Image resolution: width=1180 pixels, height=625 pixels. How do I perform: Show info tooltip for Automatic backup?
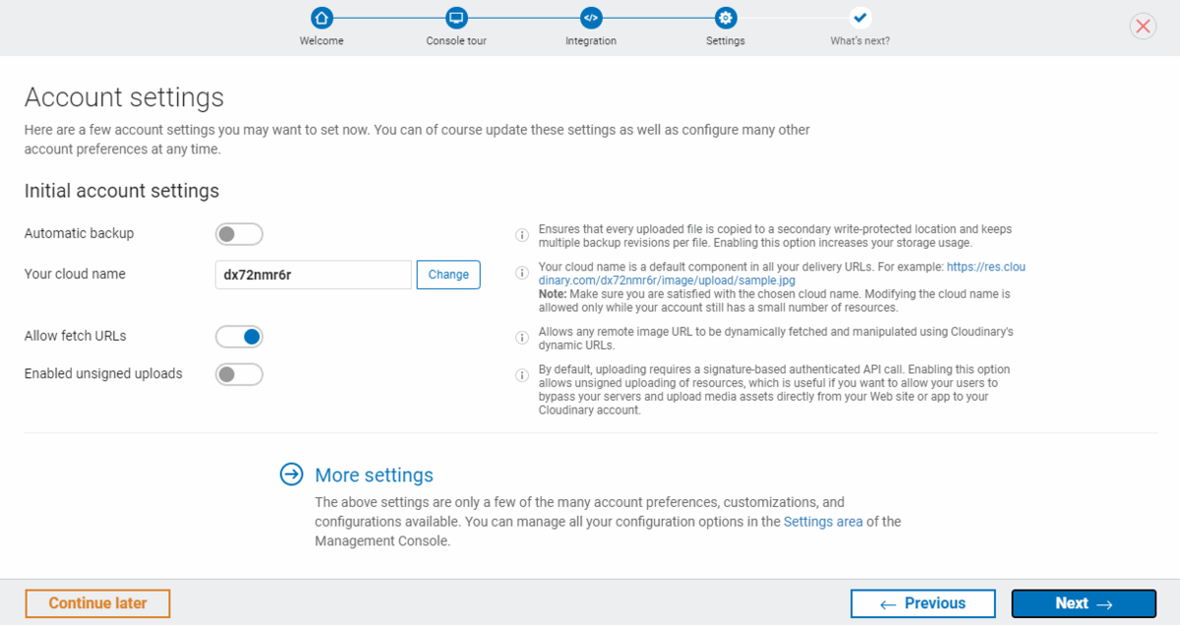(522, 235)
